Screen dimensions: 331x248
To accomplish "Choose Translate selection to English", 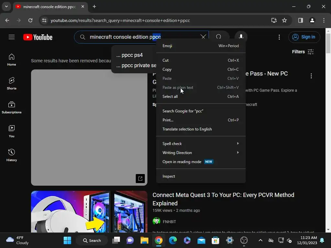I will click(x=201, y=129).
